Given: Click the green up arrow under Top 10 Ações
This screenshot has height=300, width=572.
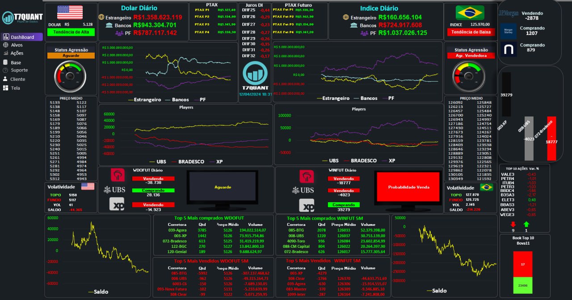Looking at the screenshot, I should click(x=526, y=224).
